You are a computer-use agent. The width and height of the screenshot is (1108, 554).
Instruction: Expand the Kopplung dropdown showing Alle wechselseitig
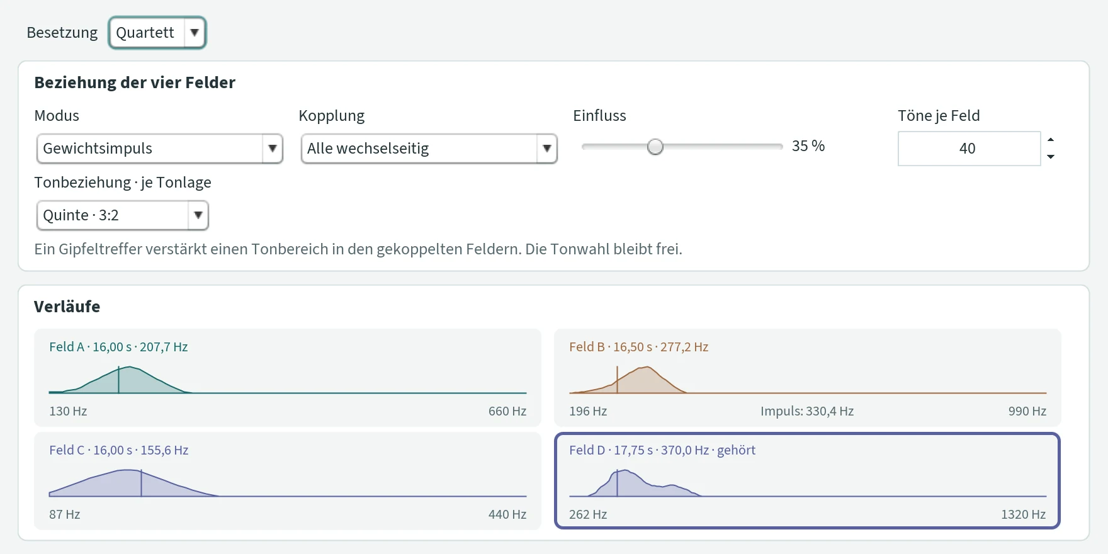(x=429, y=149)
